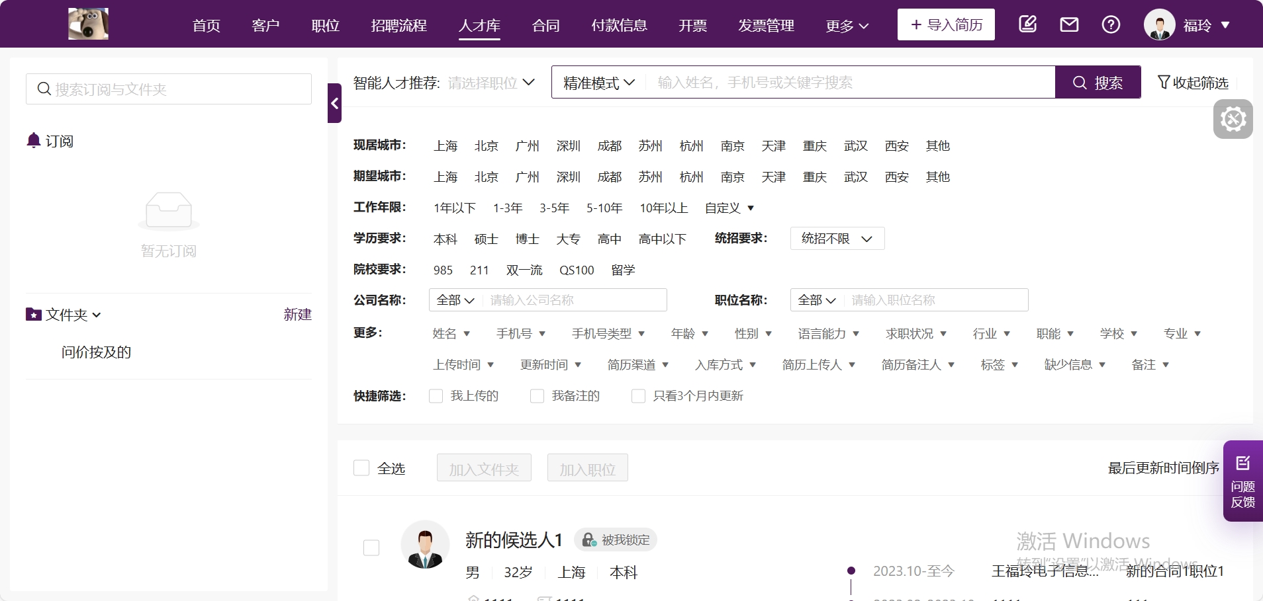1263x601 pixels.
Task: Open 新的候选人1 avatar photo
Action: click(x=425, y=545)
